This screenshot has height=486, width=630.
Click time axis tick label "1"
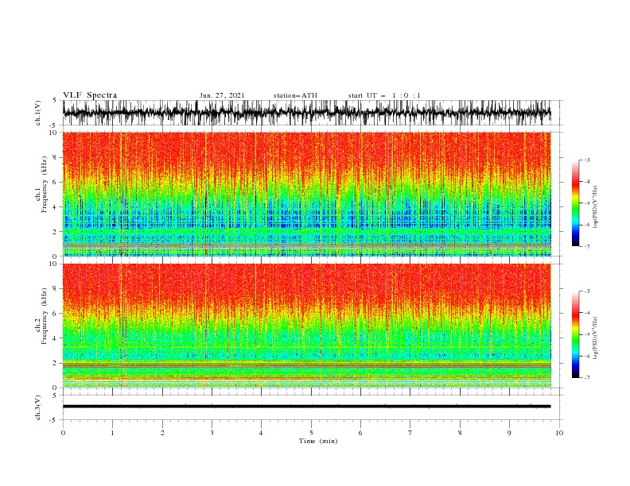coord(112,433)
